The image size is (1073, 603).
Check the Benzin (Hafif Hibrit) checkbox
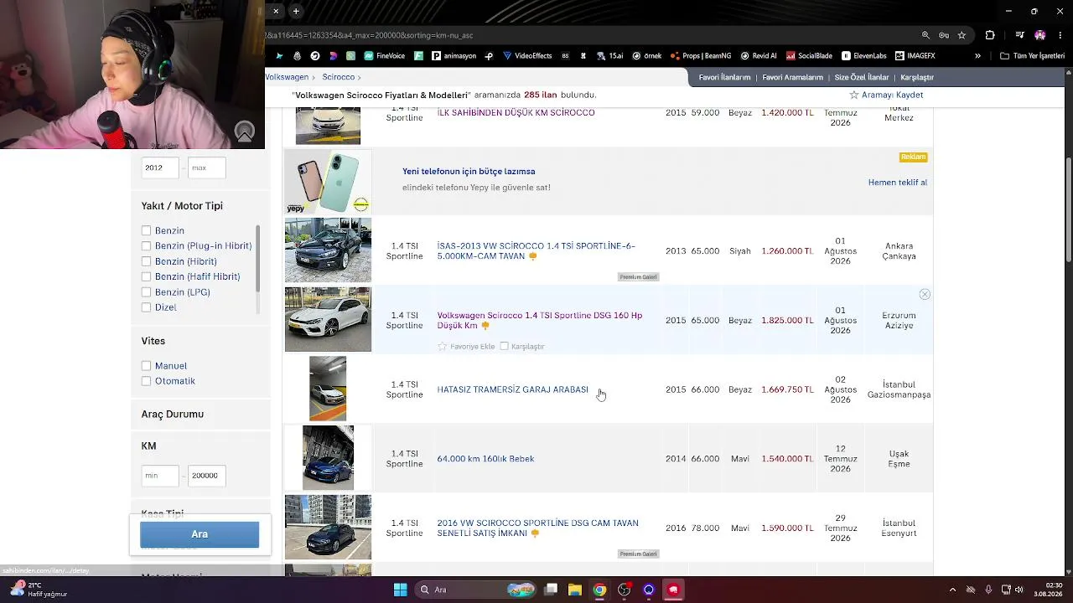147,276
